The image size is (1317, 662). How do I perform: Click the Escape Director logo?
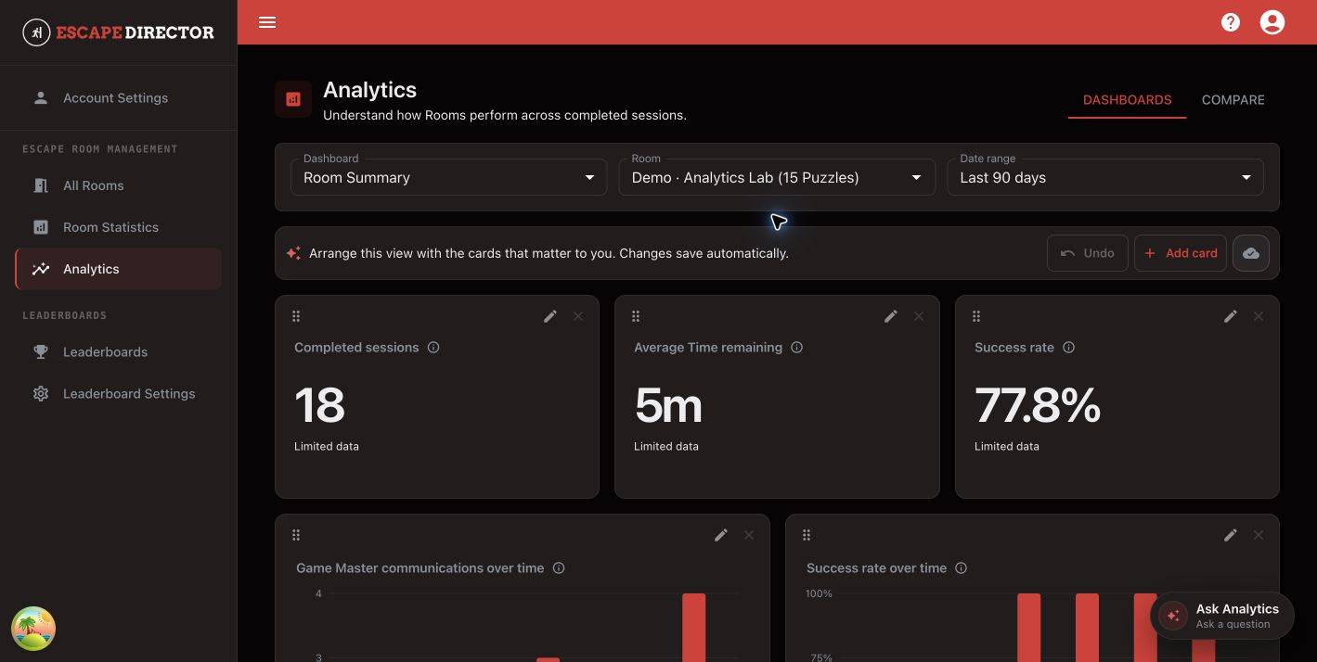(x=119, y=32)
